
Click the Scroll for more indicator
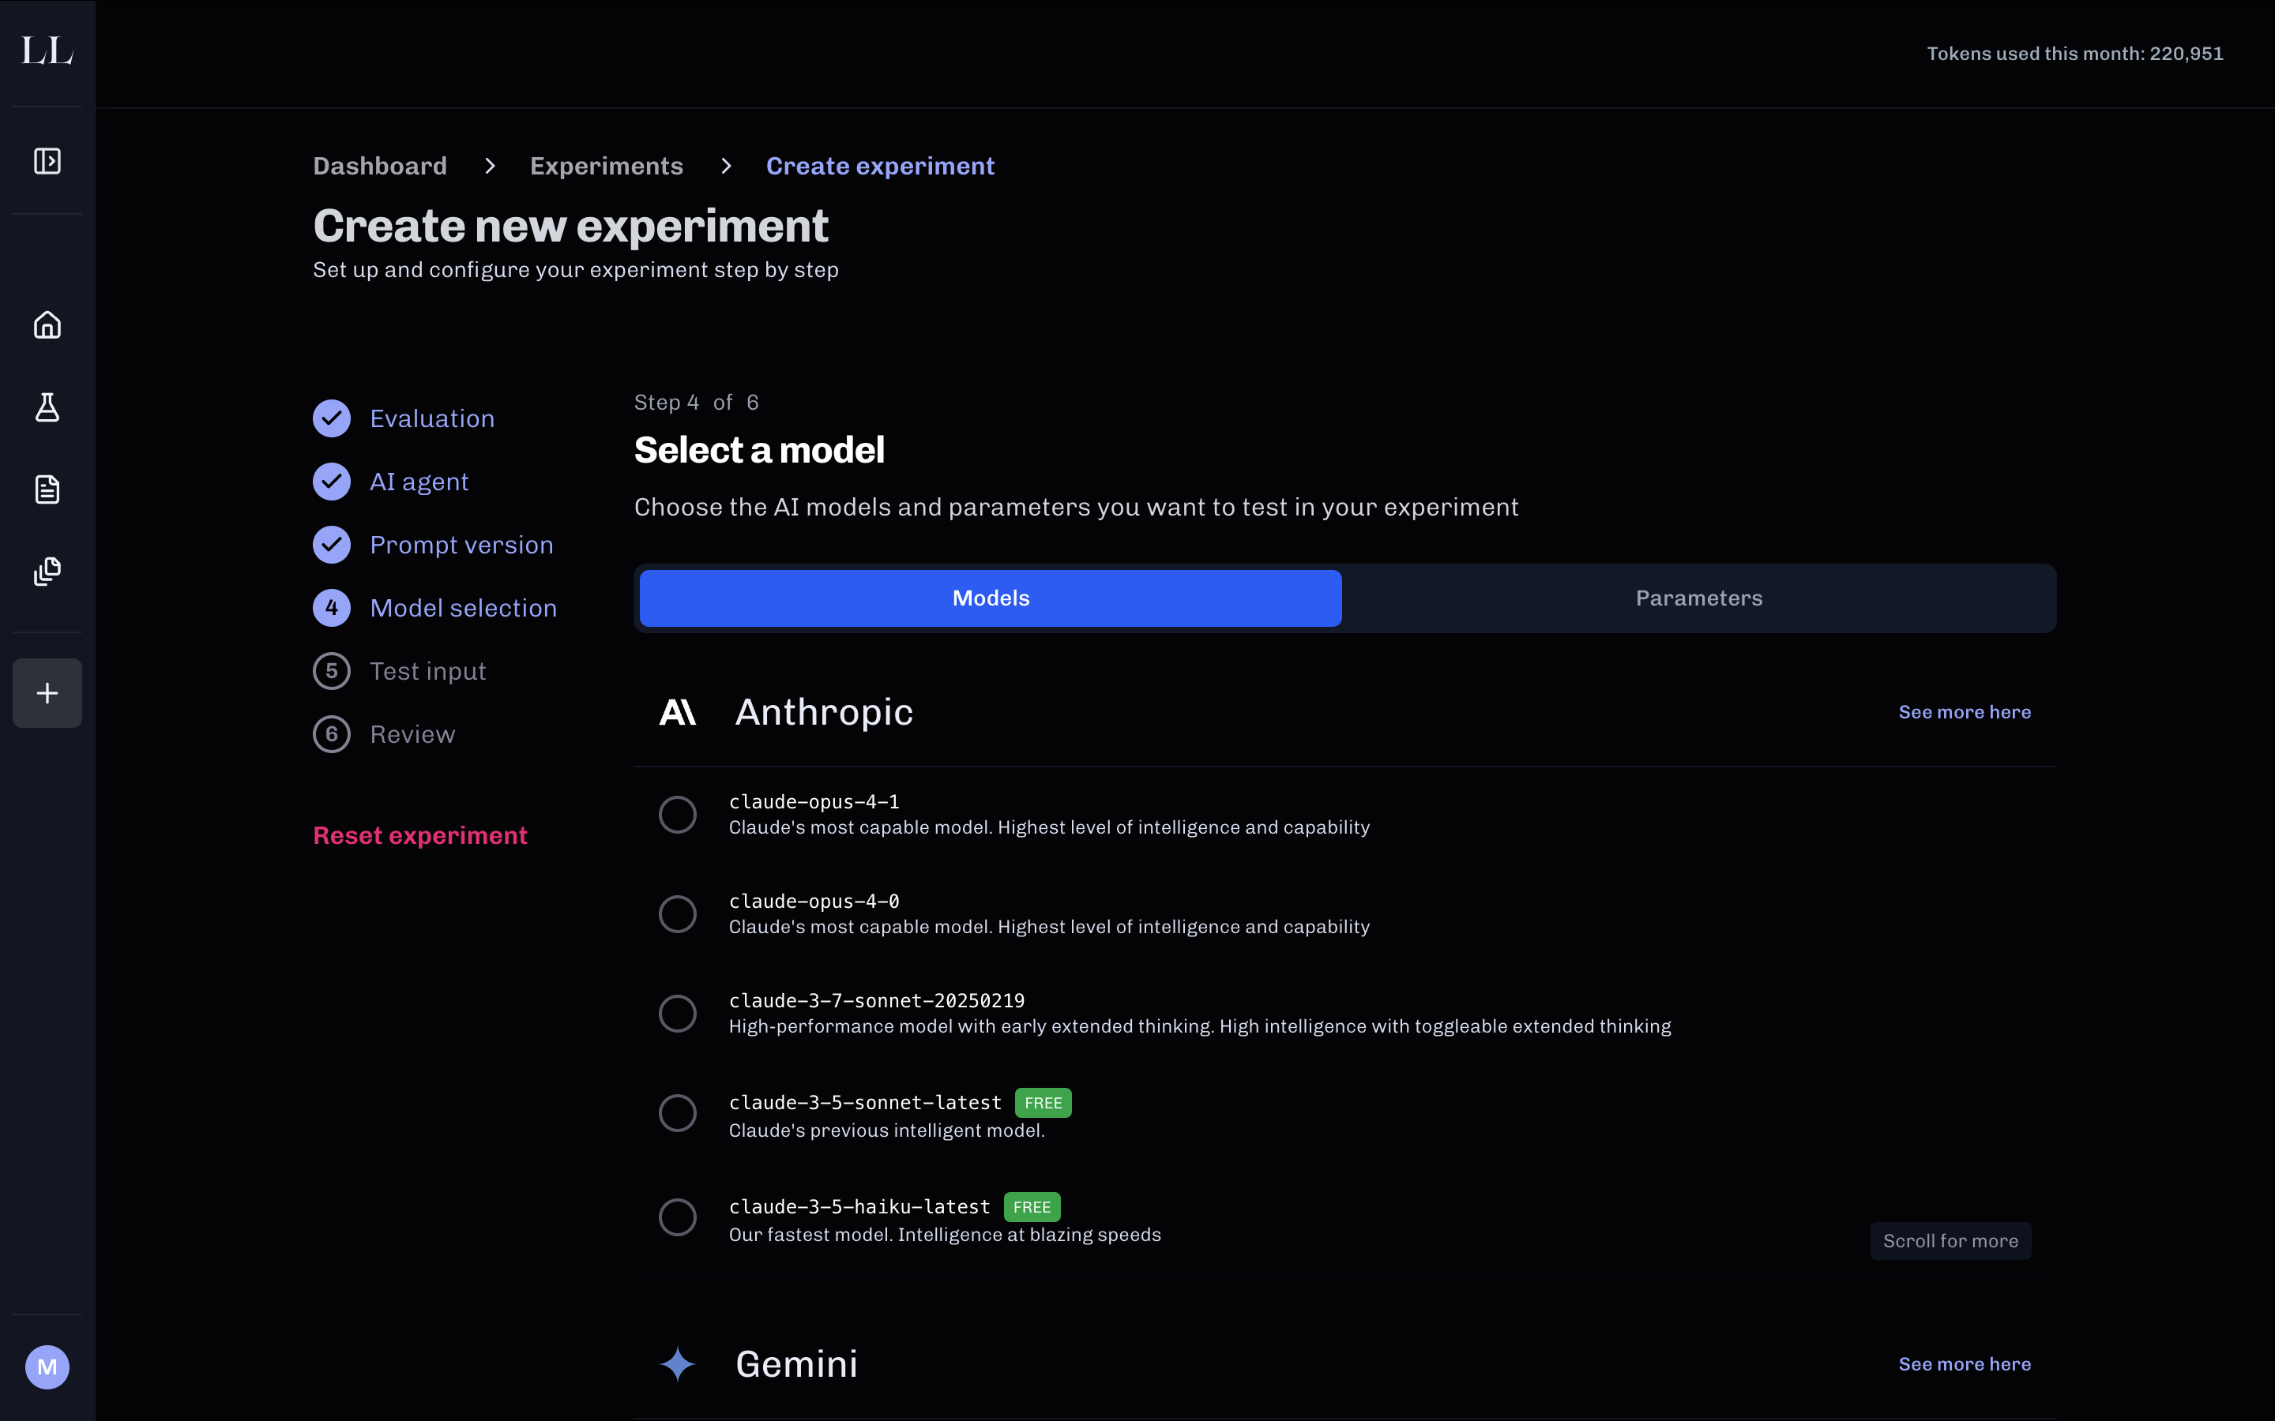pyautogui.click(x=1950, y=1240)
